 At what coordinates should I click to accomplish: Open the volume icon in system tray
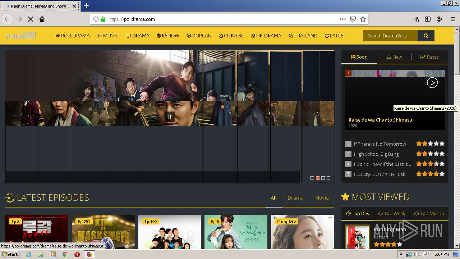(x=417, y=254)
